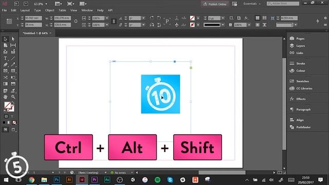The image size is (329, 185).
Task: Select the Selection tool arrow
Action: [6, 39]
